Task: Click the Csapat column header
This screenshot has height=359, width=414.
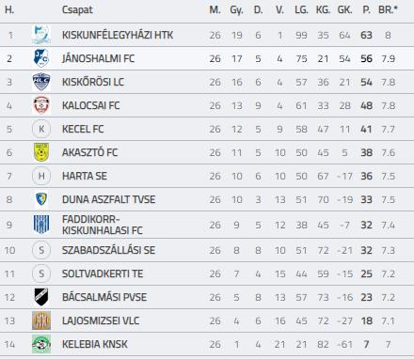Action: [77, 9]
